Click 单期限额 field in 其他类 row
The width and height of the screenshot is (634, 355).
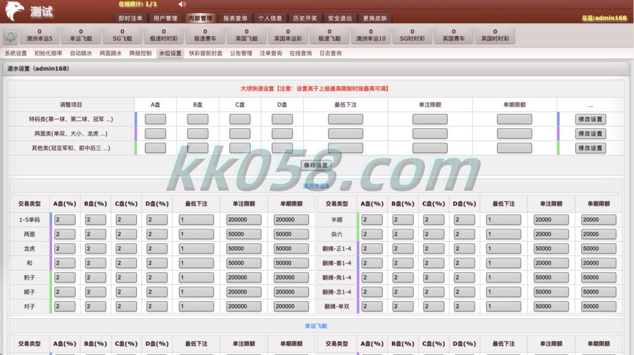(x=515, y=148)
